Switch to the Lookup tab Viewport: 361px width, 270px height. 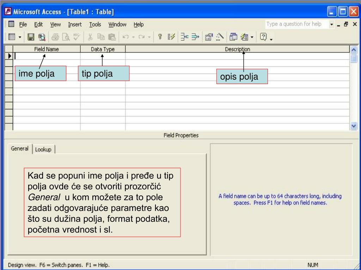[x=43, y=149]
